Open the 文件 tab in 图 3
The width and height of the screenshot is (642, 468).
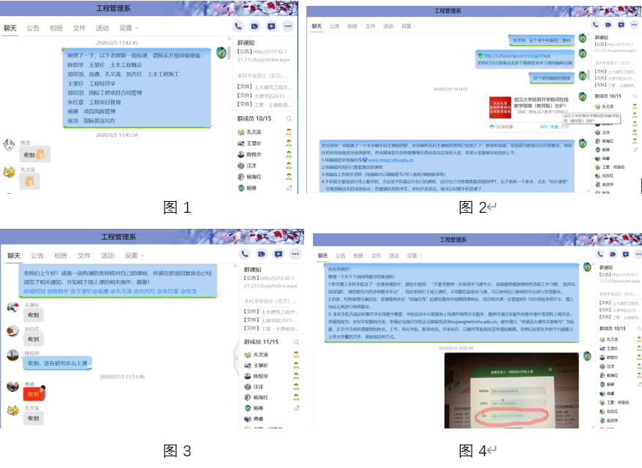[x=83, y=256]
